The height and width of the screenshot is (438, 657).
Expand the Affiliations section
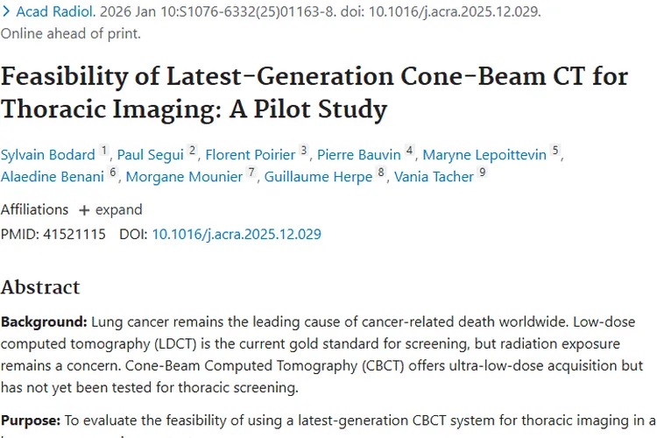[117, 209]
